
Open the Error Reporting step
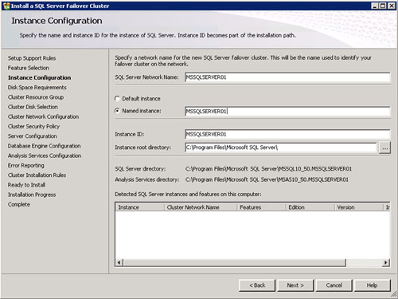26,165
